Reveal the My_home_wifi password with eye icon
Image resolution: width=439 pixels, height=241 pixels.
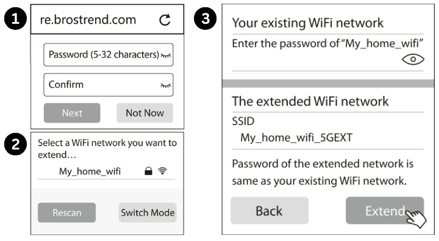click(x=413, y=59)
